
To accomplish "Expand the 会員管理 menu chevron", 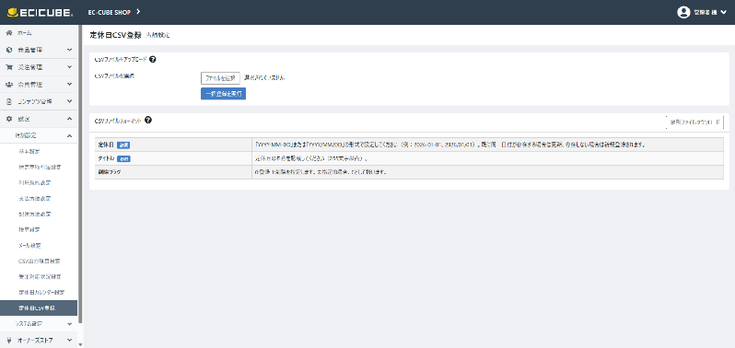I will 69,85.
